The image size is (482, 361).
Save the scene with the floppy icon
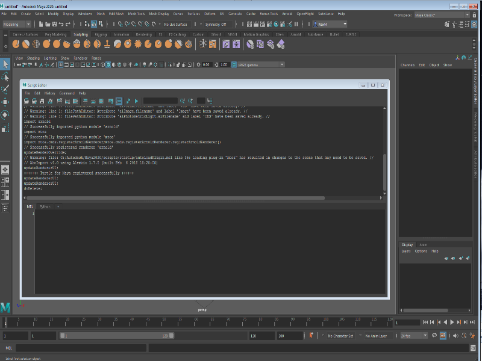(54, 24)
